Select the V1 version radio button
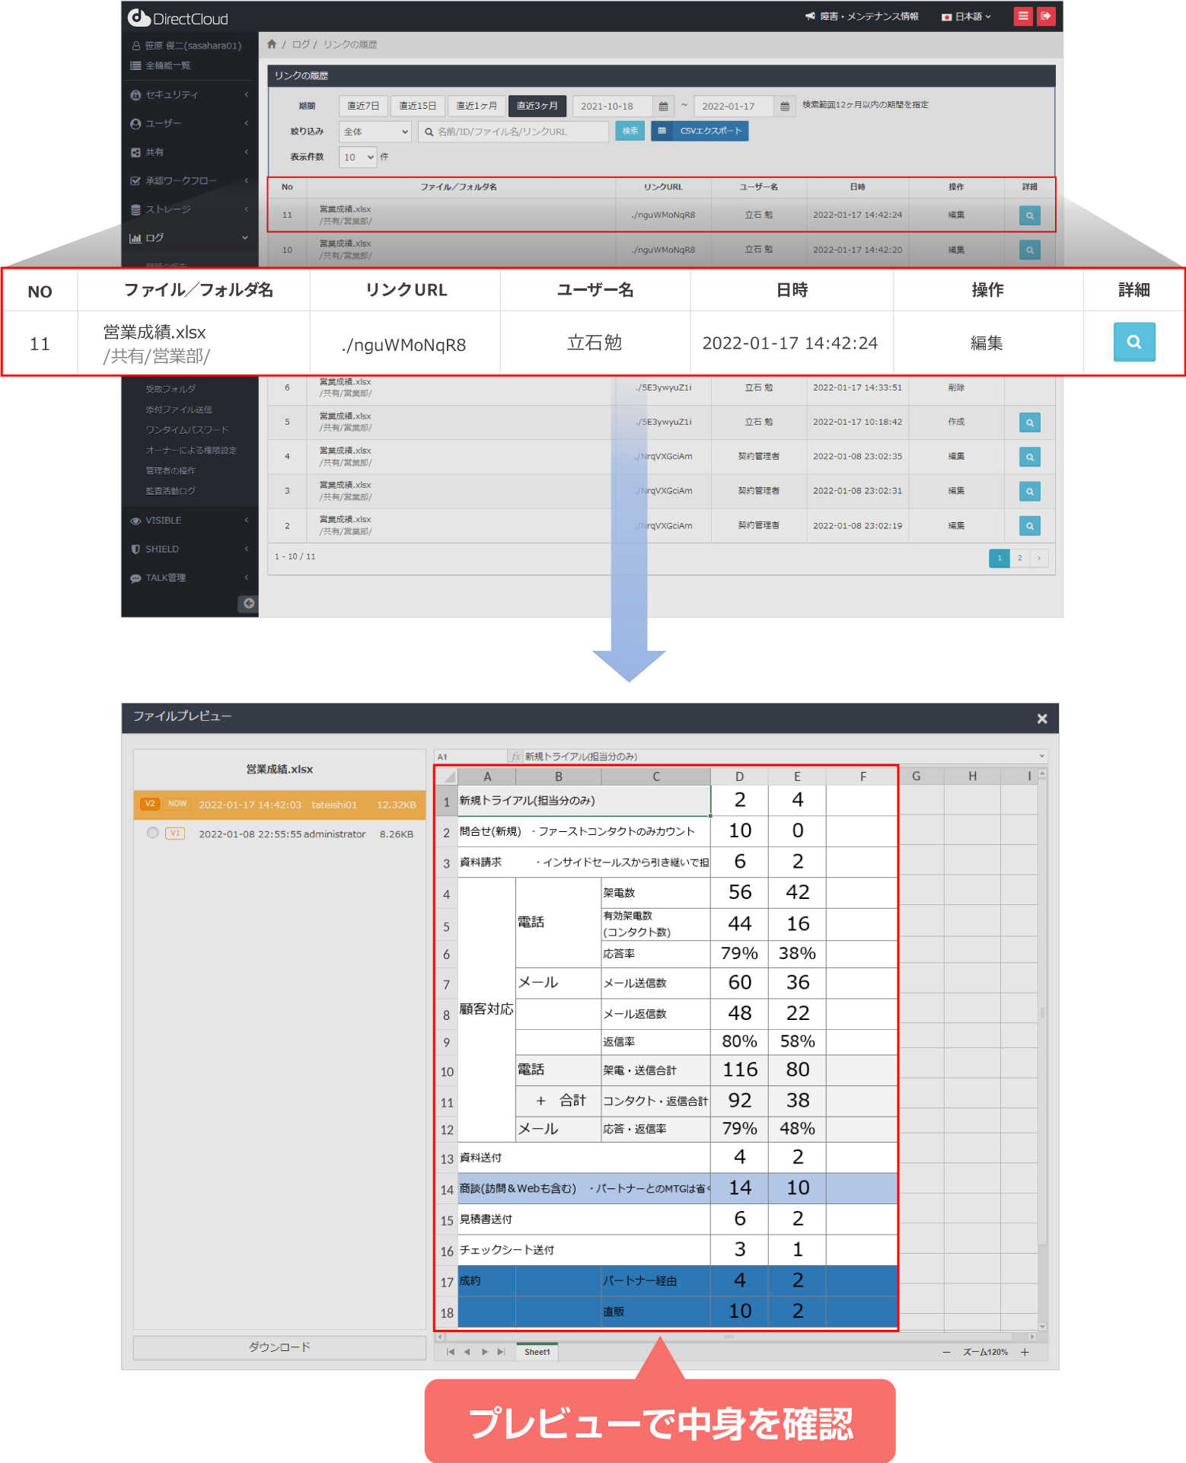The image size is (1186, 1463). click(152, 833)
